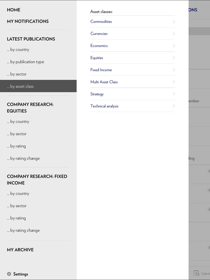Open MY NOTIFICATIONS
This screenshot has height=280, width=210.
[28, 21]
